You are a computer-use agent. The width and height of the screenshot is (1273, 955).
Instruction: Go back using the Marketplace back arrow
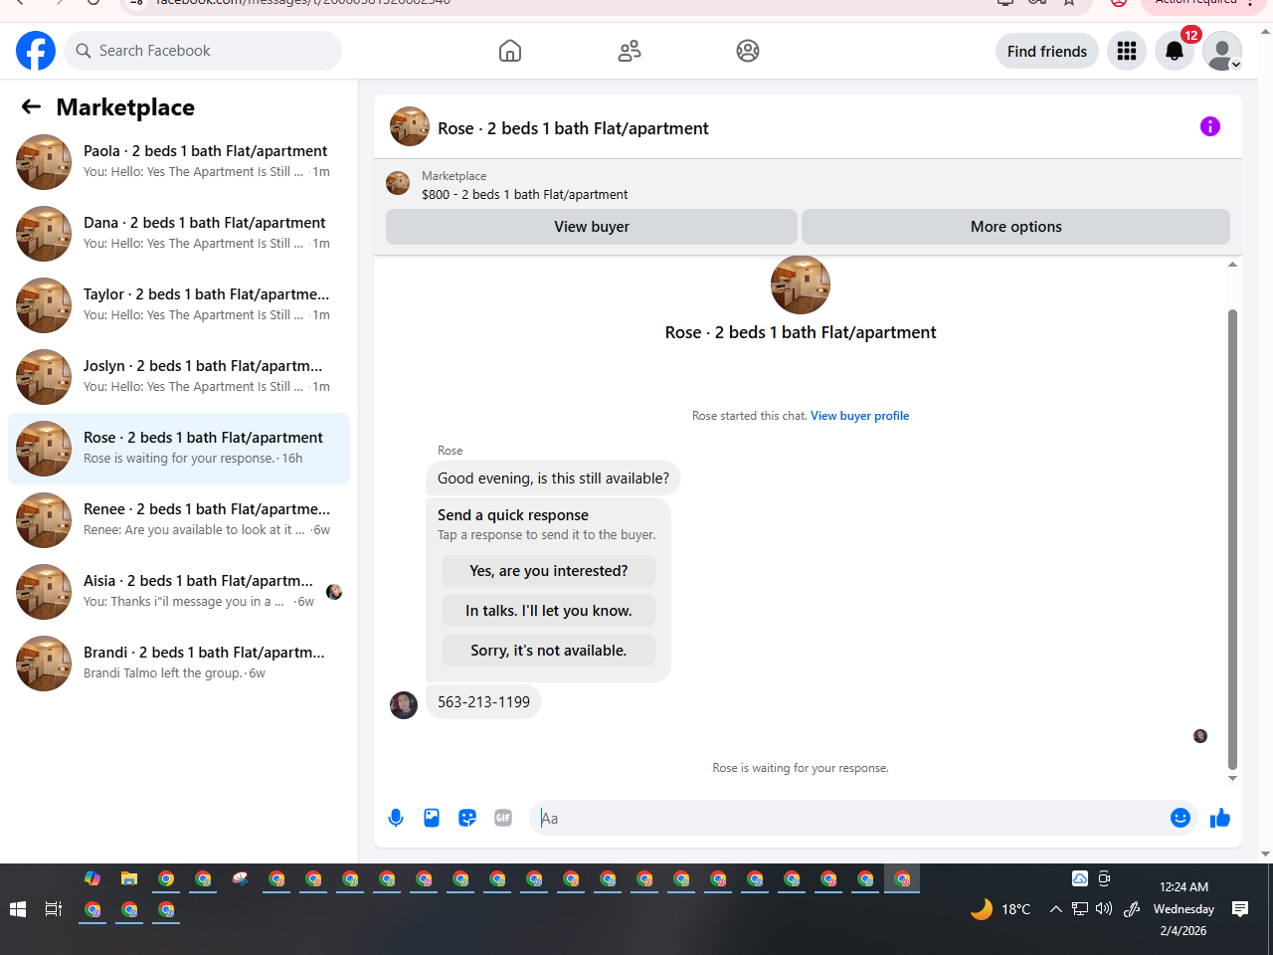pyautogui.click(x=31, y=106)
